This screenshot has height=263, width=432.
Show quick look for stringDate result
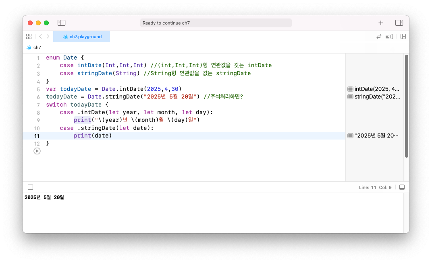pos(350,97)
